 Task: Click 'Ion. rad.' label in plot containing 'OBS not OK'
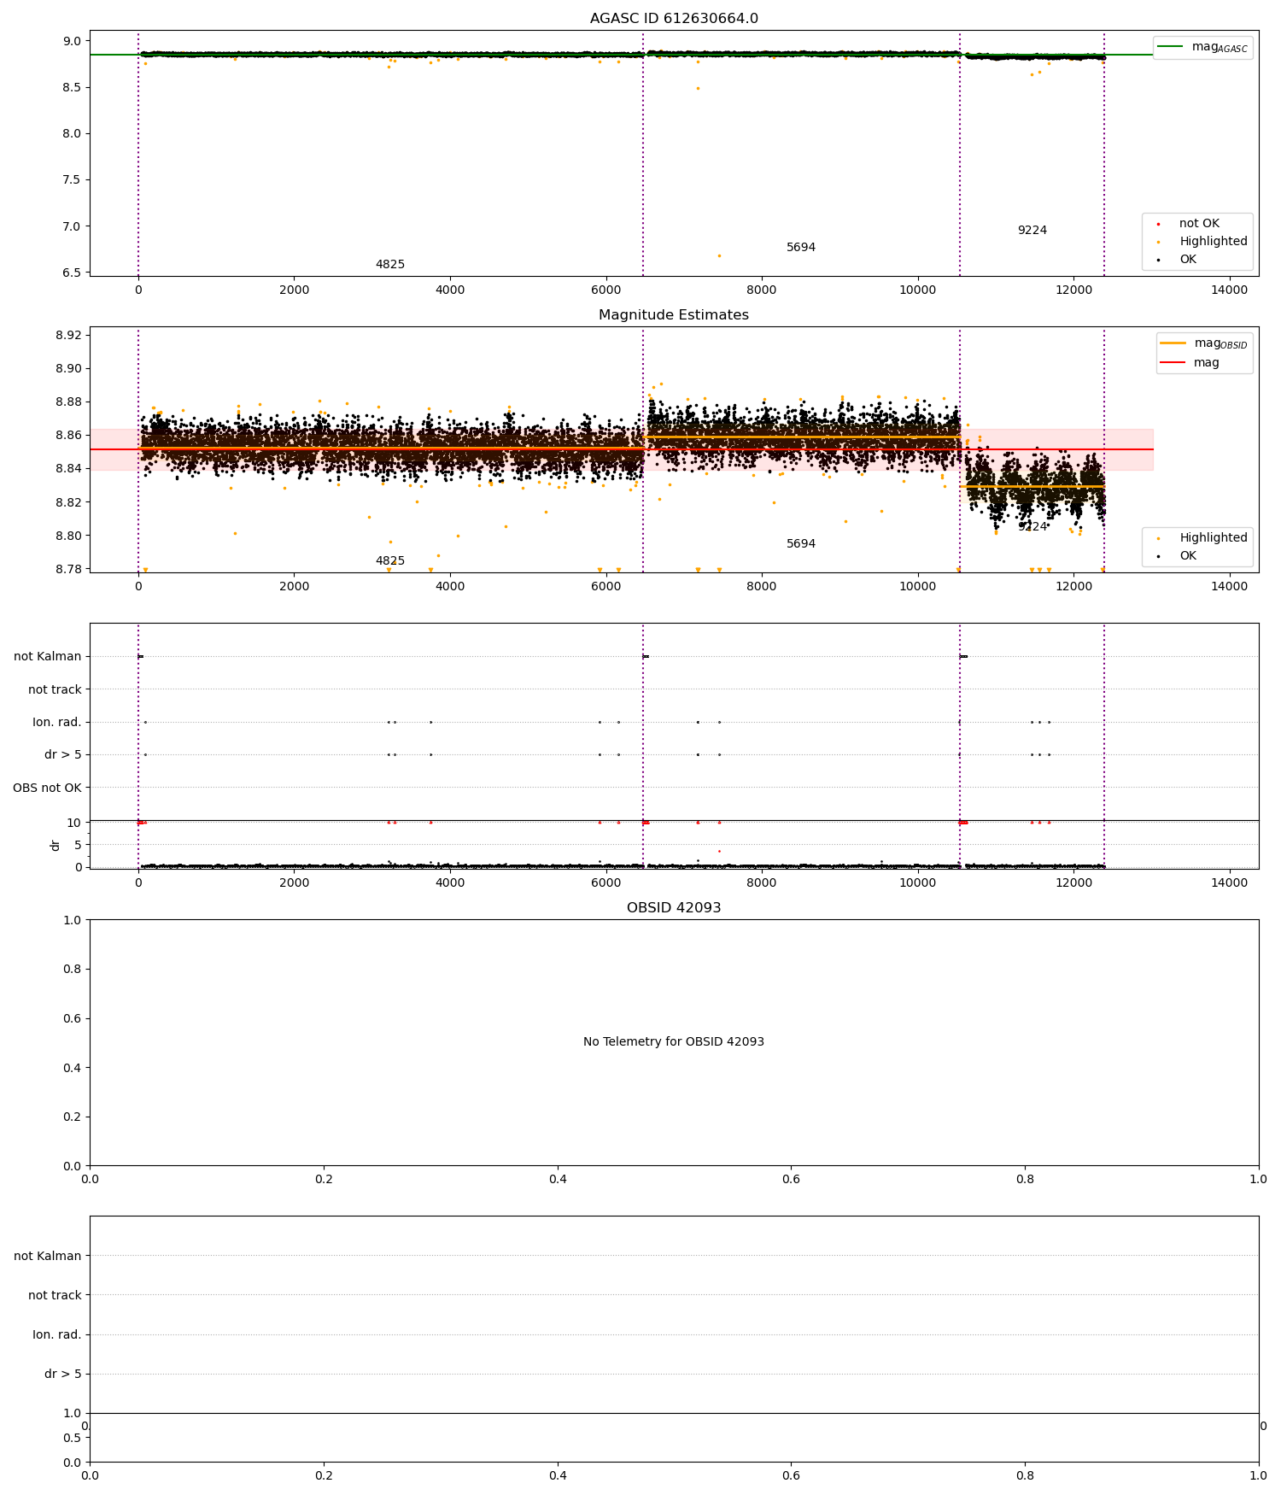(x=57, y=723)
